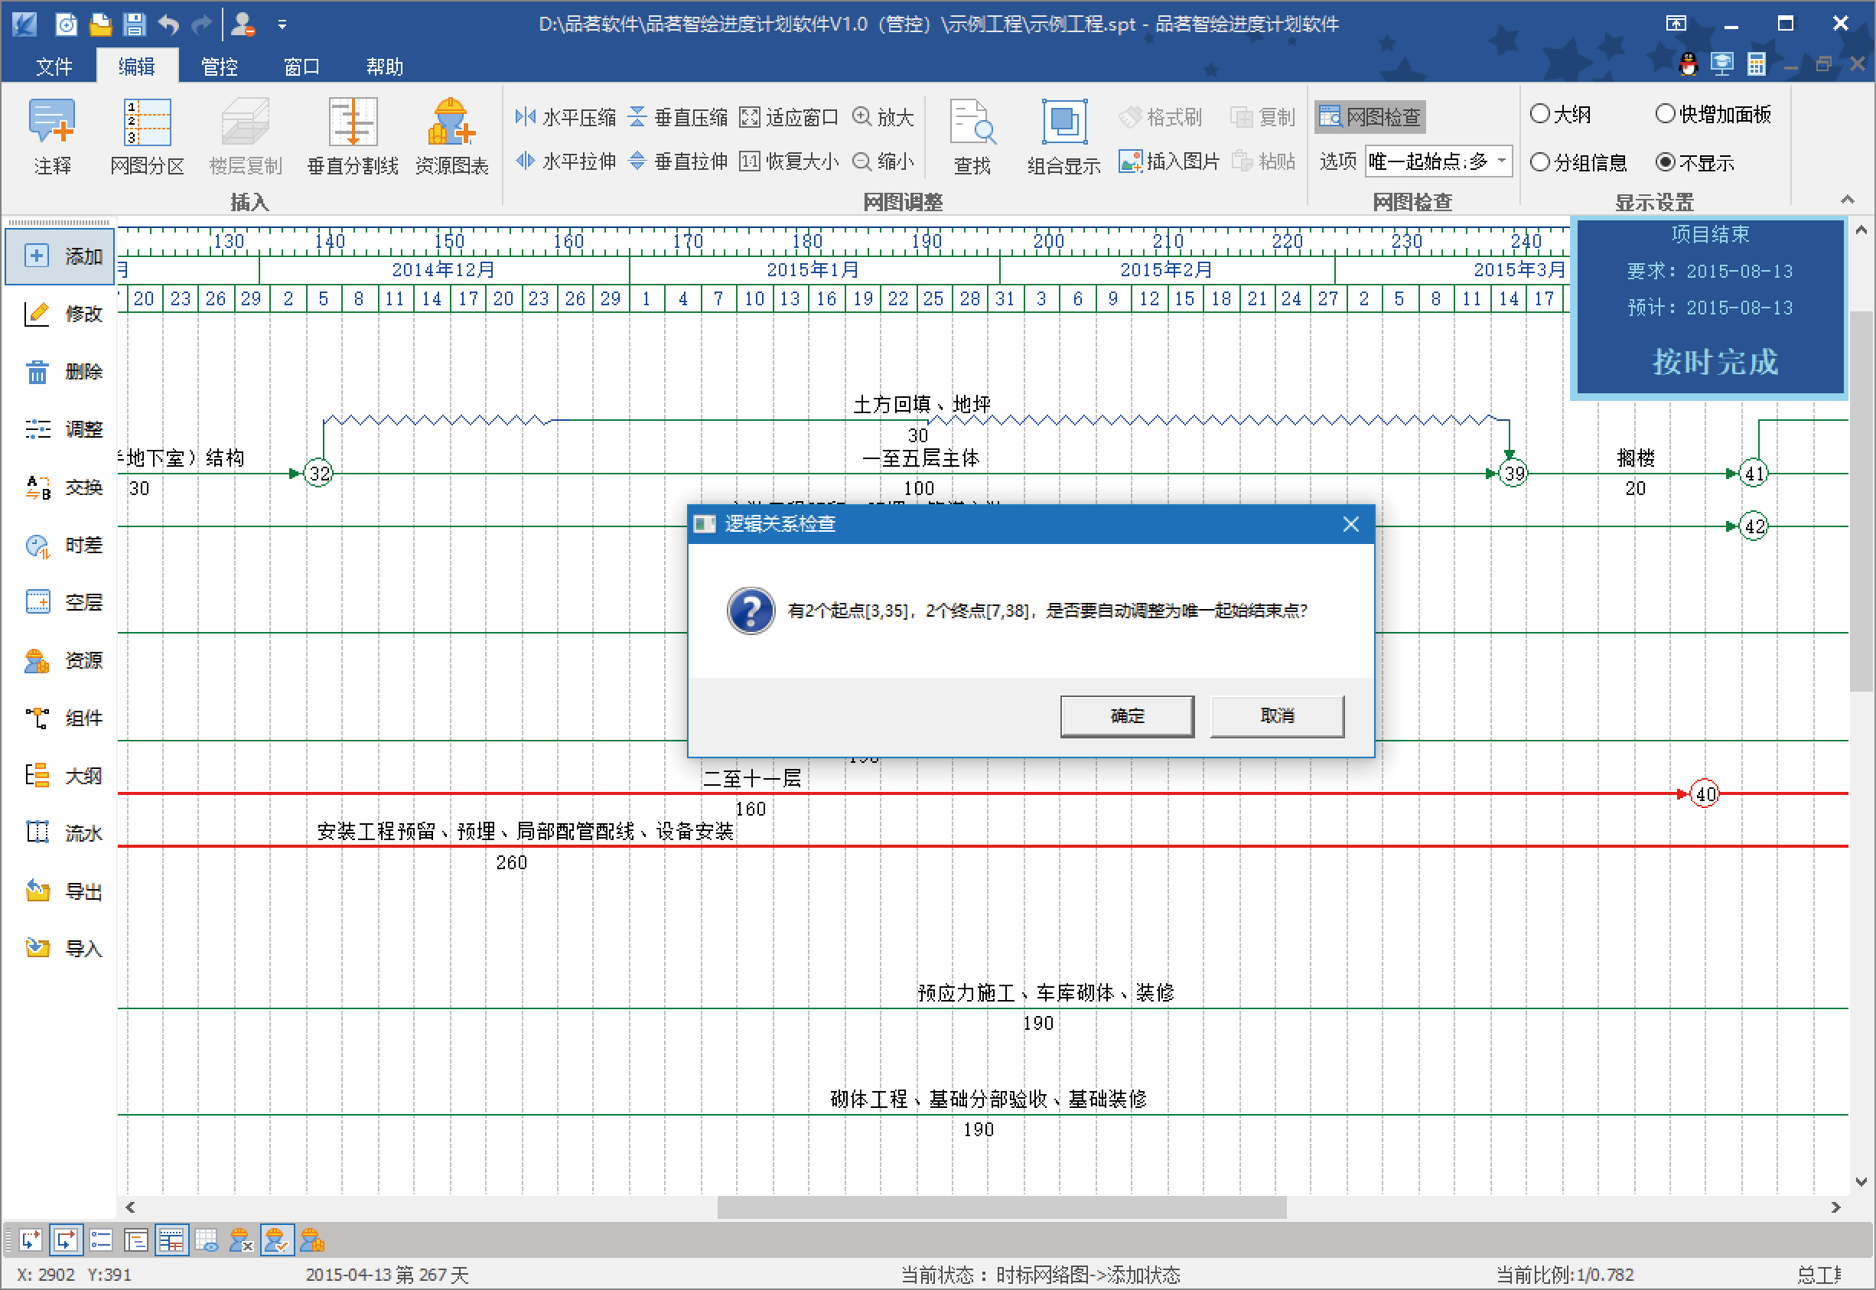Image resolution: width=1876 pixels, height=1290 pixels.
Task: Confirm the dialog with 确定
Action: [x=1127, y=716]
